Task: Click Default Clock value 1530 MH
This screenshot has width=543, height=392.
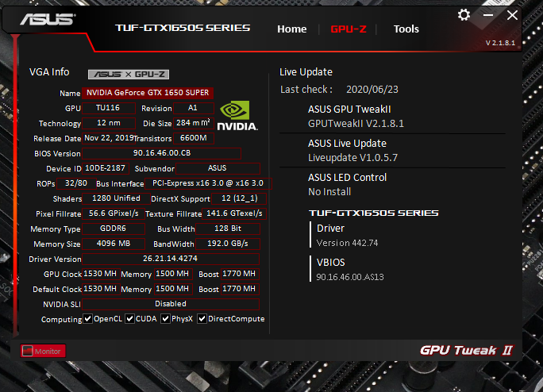Action: (101, 289)
